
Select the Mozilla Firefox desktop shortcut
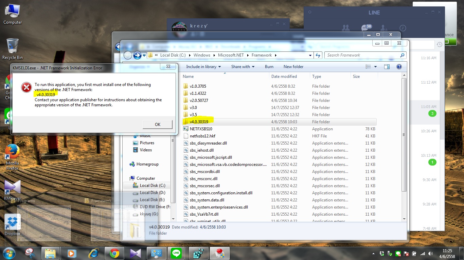(13, 157)
